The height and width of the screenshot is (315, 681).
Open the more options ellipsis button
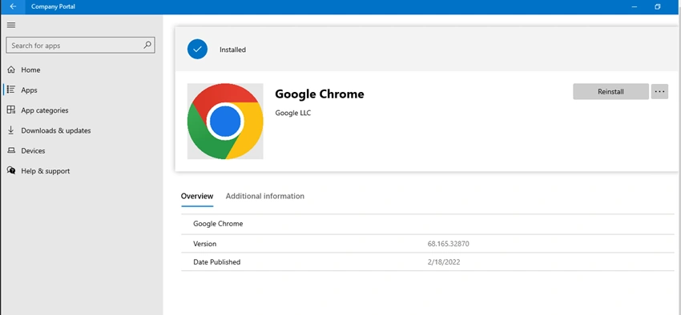(x=659, y=91)
